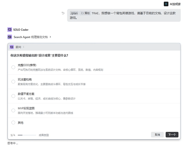Click the /plan command tag
The image size is (188, 151).
click(74, 13)
